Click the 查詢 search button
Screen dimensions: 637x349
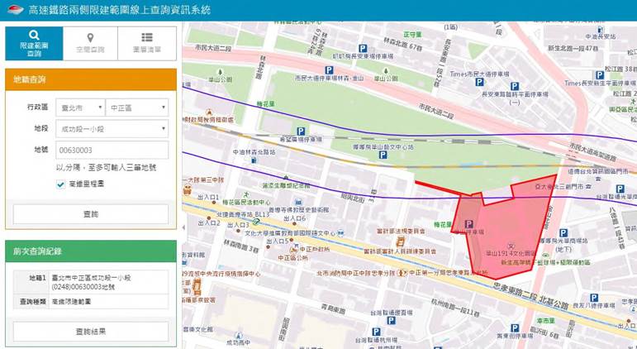tap(91, 214)
